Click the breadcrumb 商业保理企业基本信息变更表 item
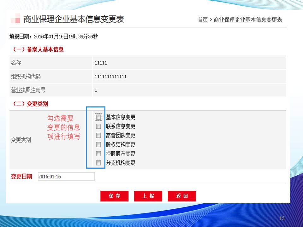303x227 pixels. 248,20
